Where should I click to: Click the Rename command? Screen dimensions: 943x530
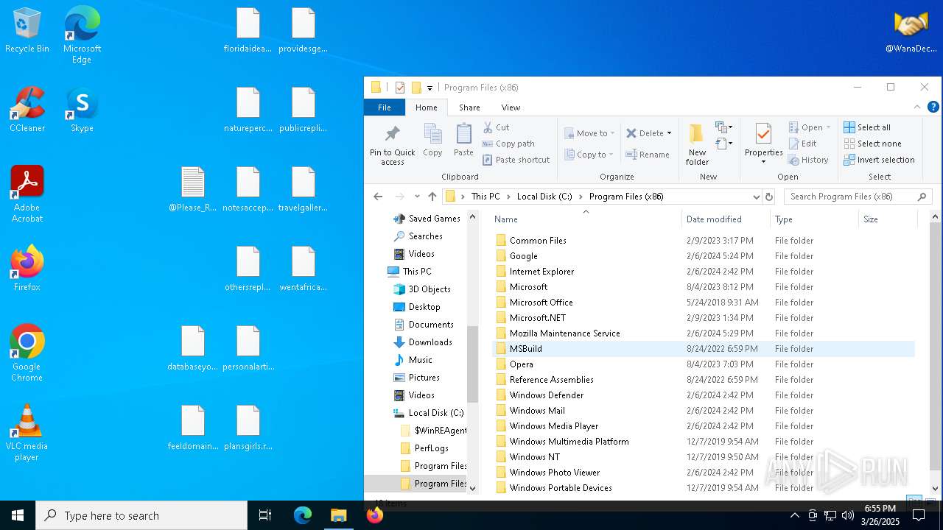point(648,155)
